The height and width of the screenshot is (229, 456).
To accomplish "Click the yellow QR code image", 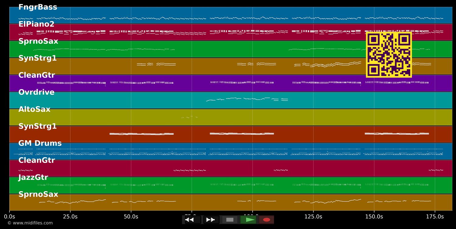I will [x=389, y=55].
